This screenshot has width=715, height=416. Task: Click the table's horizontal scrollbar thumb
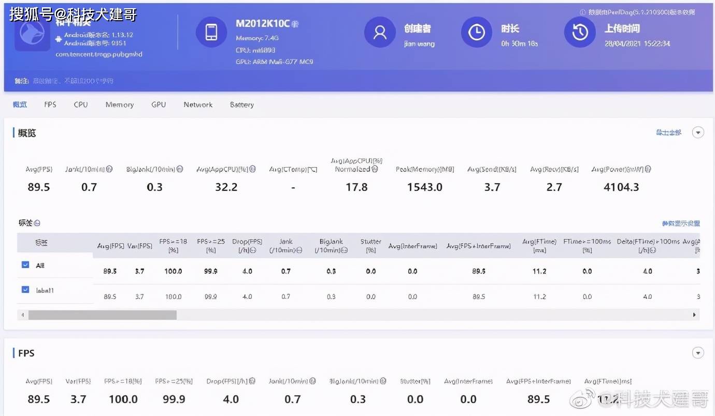[102, 315]
